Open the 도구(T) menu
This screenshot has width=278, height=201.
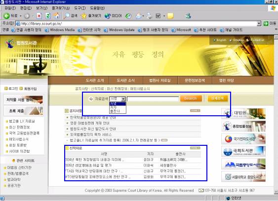click(80, 8)
